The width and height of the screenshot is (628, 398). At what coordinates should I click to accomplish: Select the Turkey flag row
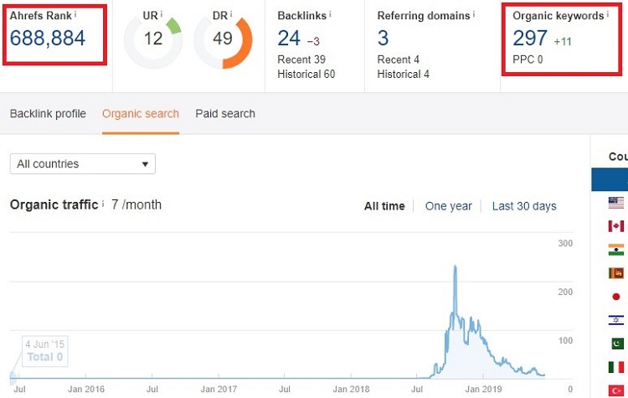tap(616, 390)
